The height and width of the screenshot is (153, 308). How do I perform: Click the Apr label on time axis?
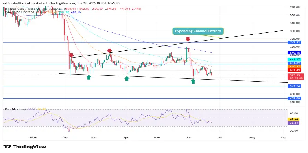coord(125,138)
